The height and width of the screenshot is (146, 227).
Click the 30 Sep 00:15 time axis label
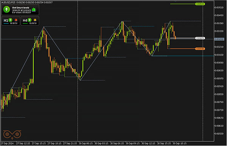pyautogui.click(x=86, y=143)
